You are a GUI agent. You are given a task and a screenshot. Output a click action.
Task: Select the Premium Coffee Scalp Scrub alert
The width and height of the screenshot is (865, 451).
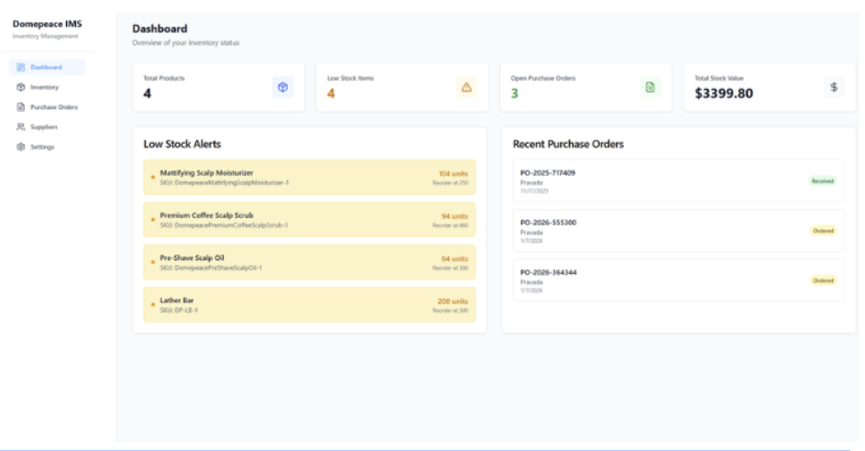(x=309, y=220)
